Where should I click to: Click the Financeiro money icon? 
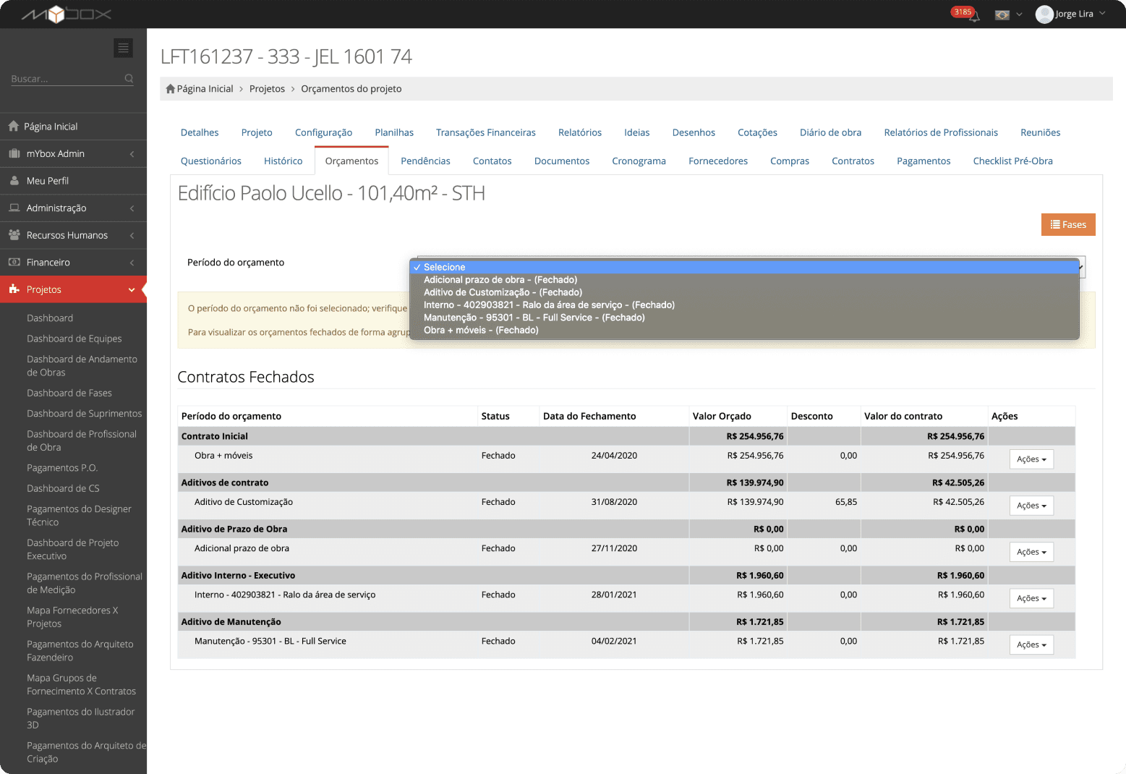(x=14, y=262)
